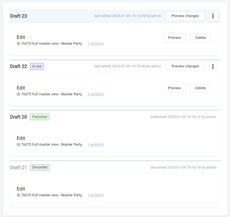The height and width of the screenshot is (217, 230).
Task: Click the Edit heading in Draft 20 card
Action: tap(21, 138)
